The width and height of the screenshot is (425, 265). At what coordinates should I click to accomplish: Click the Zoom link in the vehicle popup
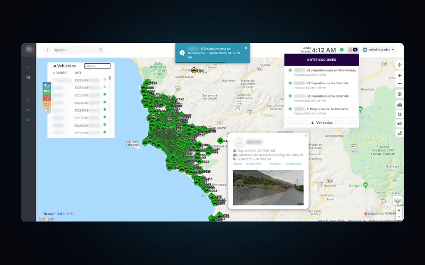[237, 164]
